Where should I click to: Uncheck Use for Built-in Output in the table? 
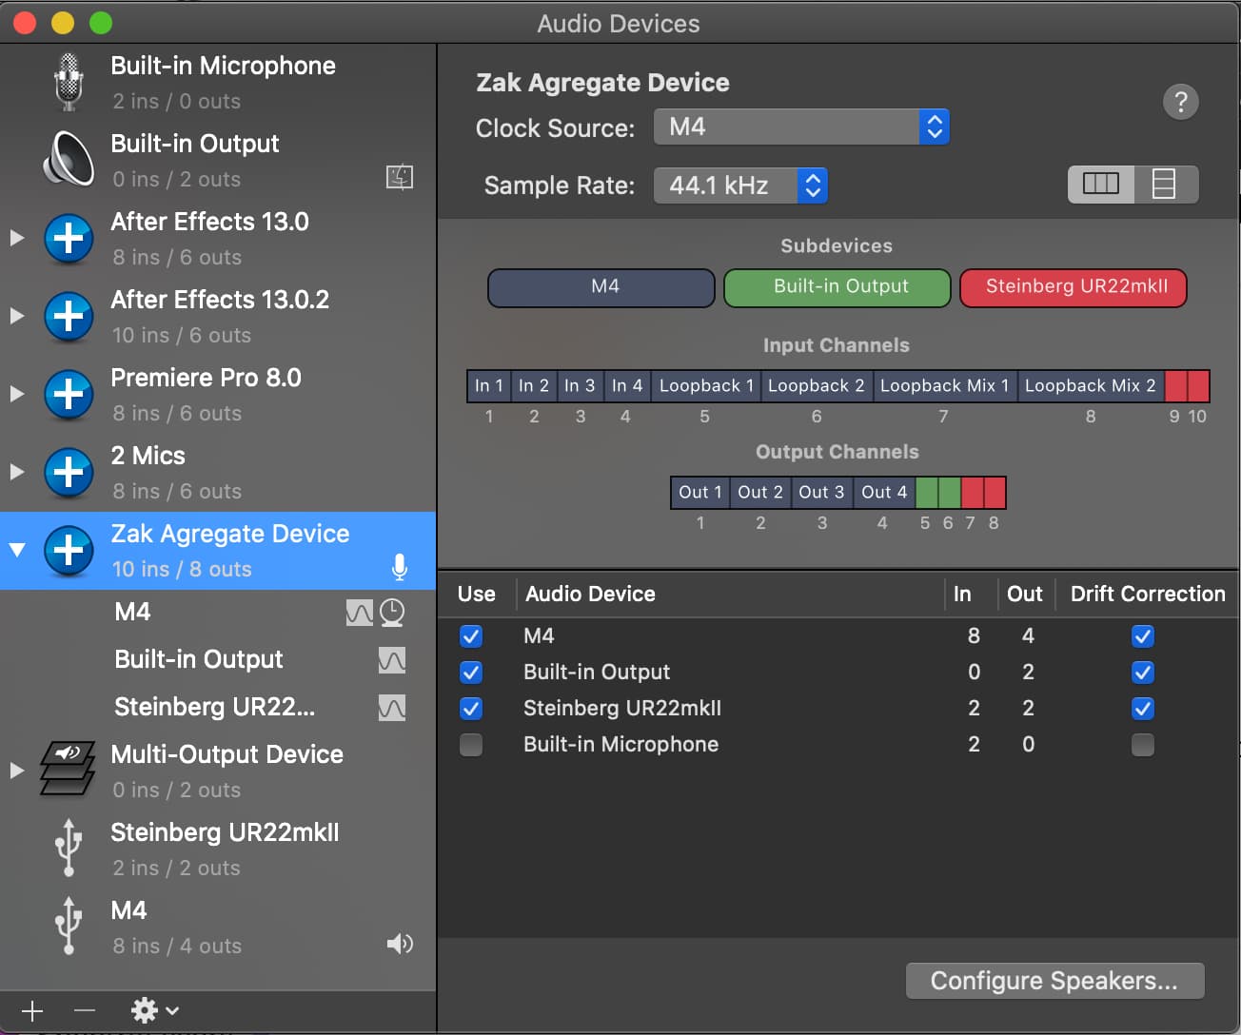471,673
